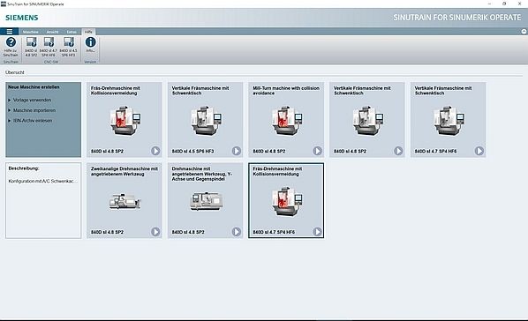The image size is (528, 321).
Task: Switch to the Ansicht ribbon tab
Action: pyautogui.click(x=52, y=32)
